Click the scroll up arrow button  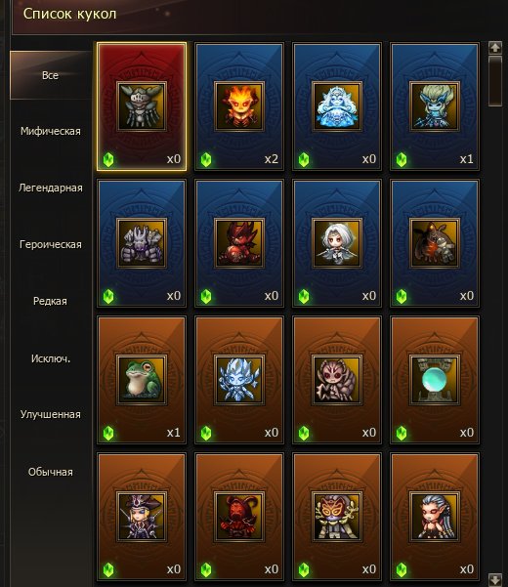(x=495, y=48)
